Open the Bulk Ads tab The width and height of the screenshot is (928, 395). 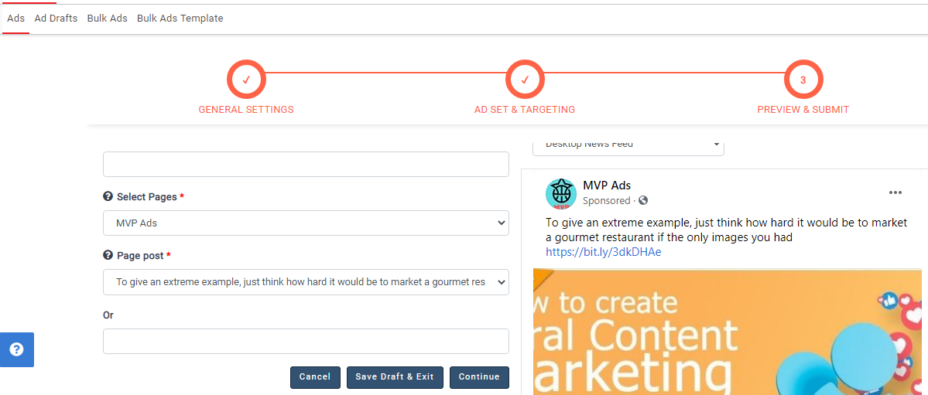(x=107, y=19)
